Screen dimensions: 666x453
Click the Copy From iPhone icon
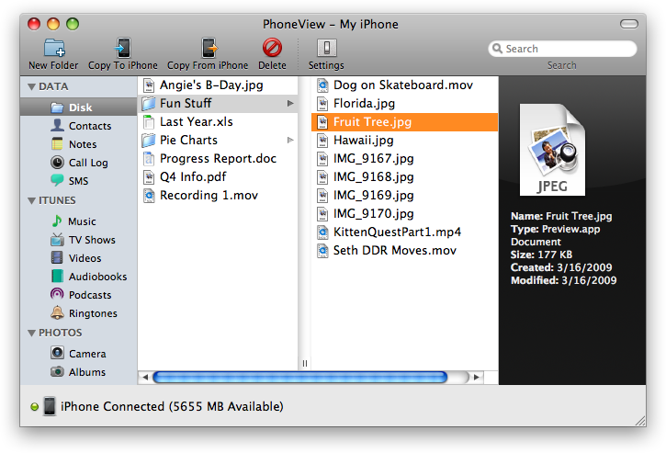pos(209,48)
